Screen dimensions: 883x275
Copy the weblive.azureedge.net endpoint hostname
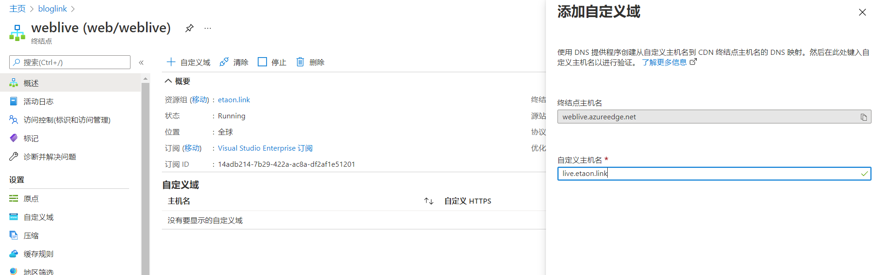[x=864, y=117]
